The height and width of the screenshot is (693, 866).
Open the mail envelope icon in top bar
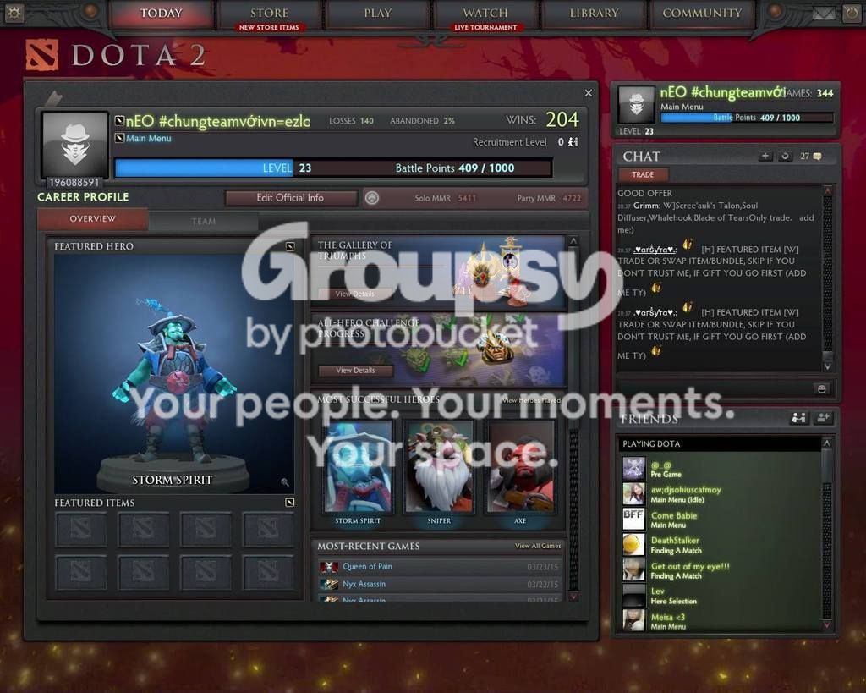pos(824,14)
